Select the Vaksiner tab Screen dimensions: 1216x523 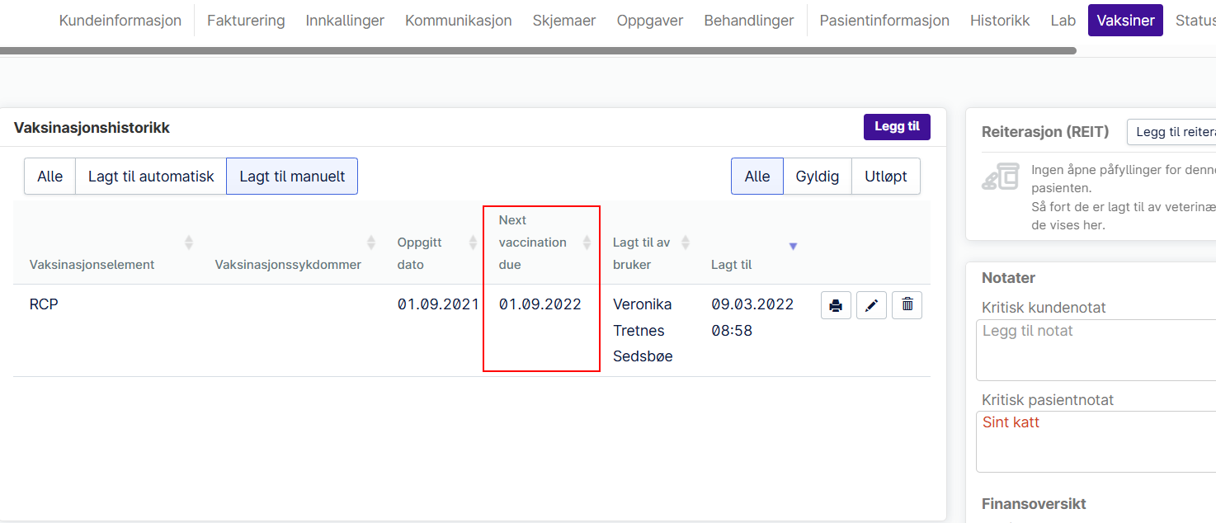coord(1125,21)
